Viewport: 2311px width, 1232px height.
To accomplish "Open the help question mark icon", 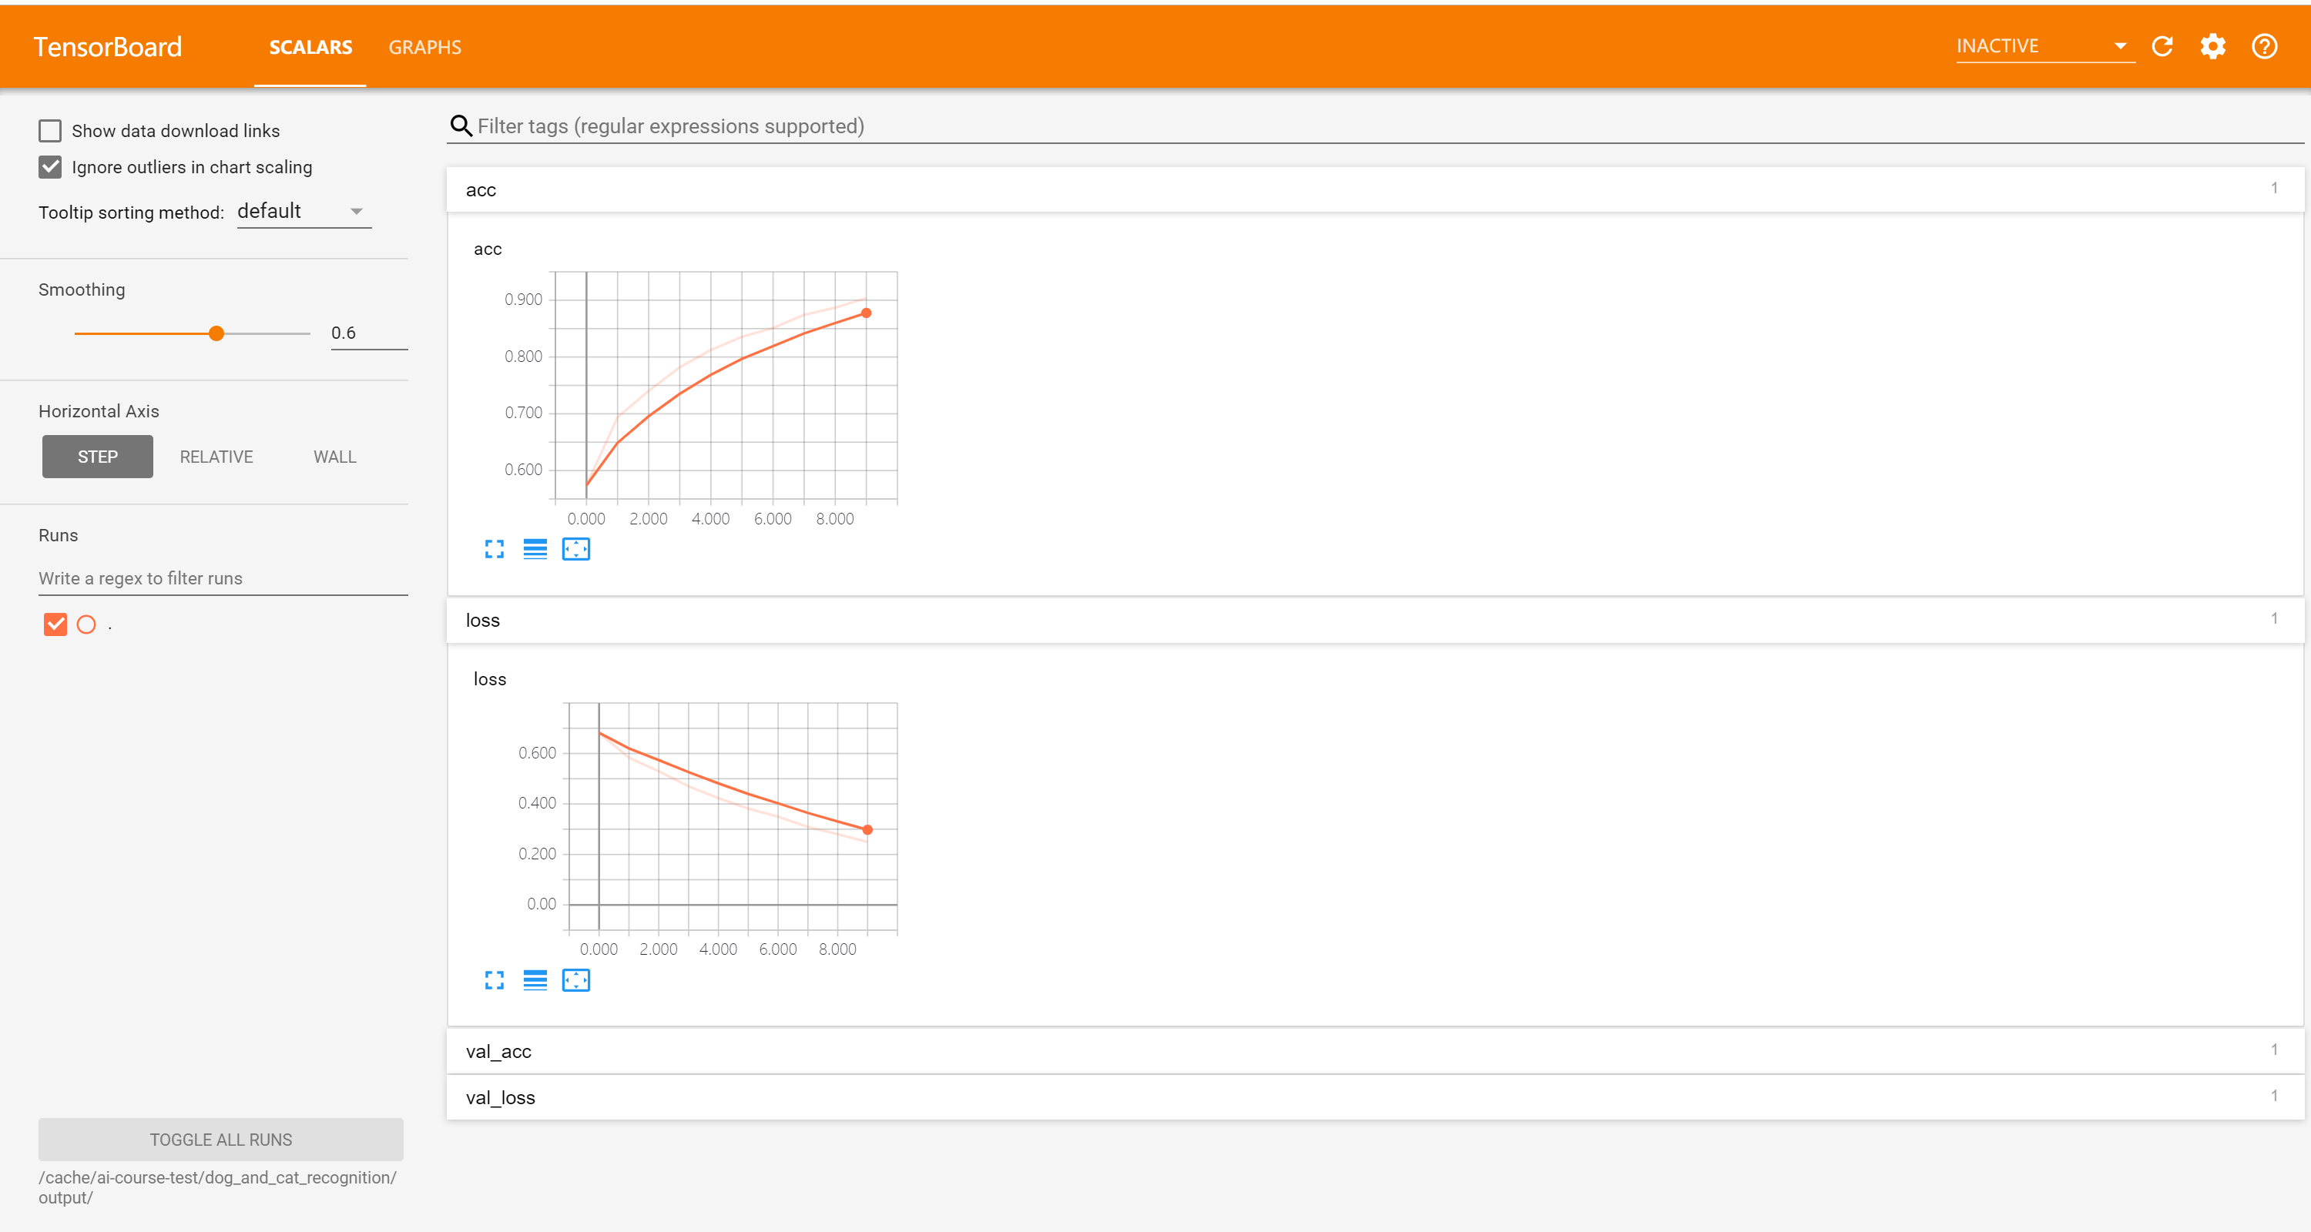I will [x=2263, y=47].
